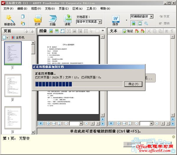This screenshot has width=177, height=155.
Task: Open the 工具(T) menu
Action: pos(91,9)
